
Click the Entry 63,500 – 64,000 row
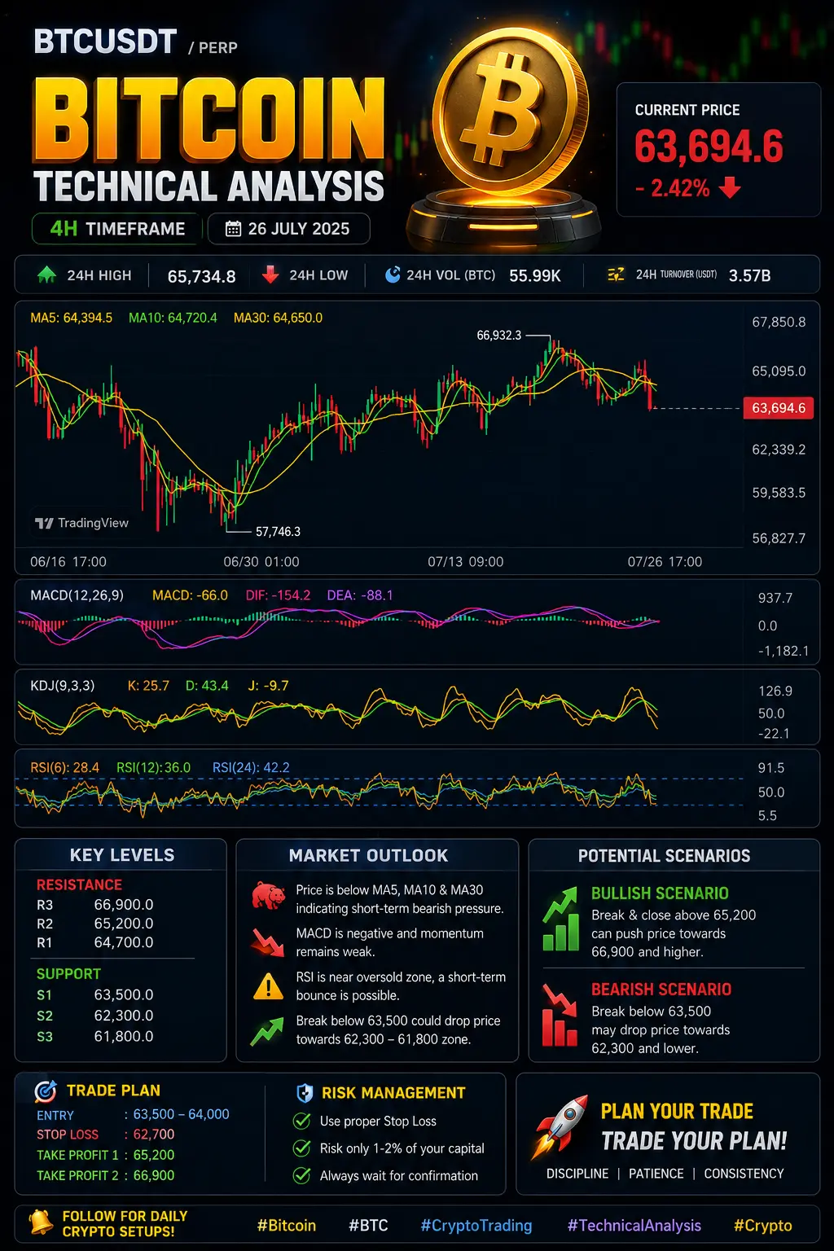click(x=133, y=1114)
